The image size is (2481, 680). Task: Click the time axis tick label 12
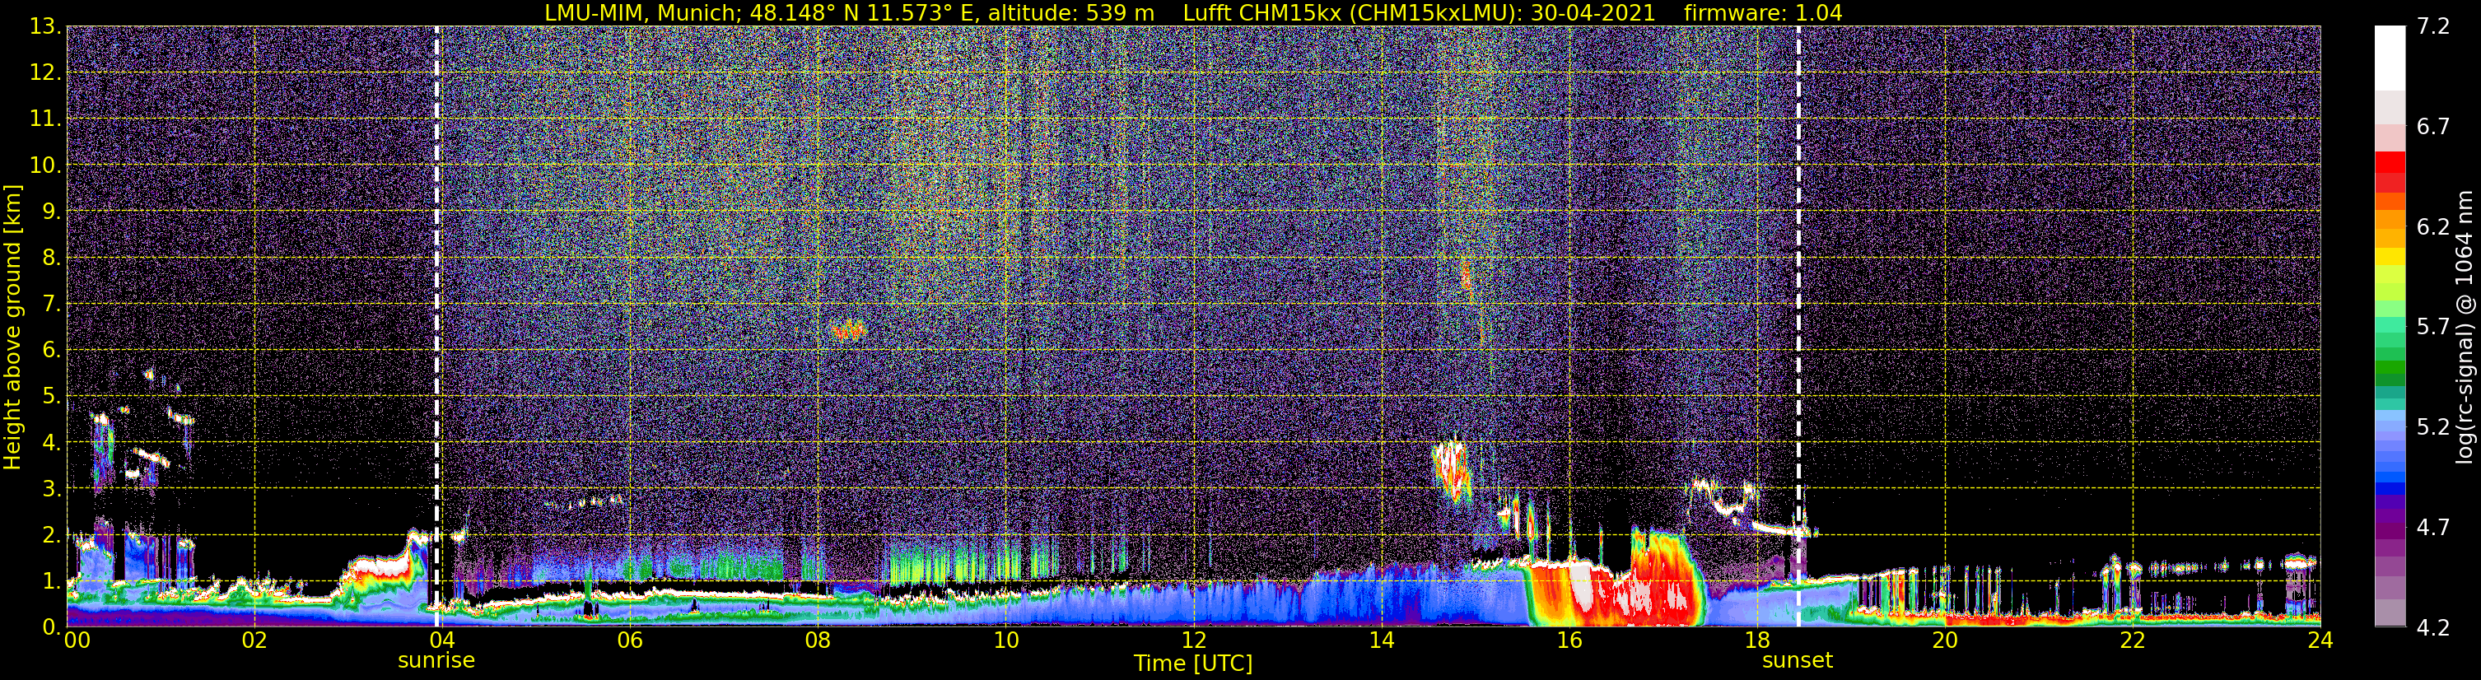(1193, 641)
